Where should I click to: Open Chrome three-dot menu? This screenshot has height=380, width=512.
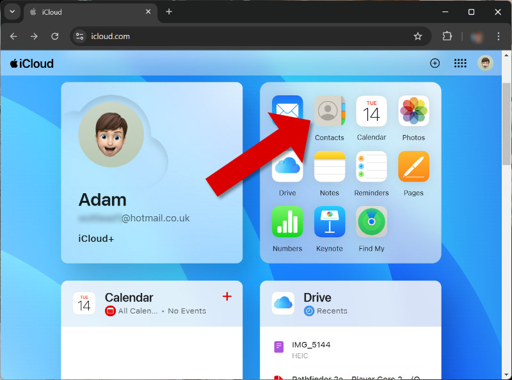tap(499, 36)
